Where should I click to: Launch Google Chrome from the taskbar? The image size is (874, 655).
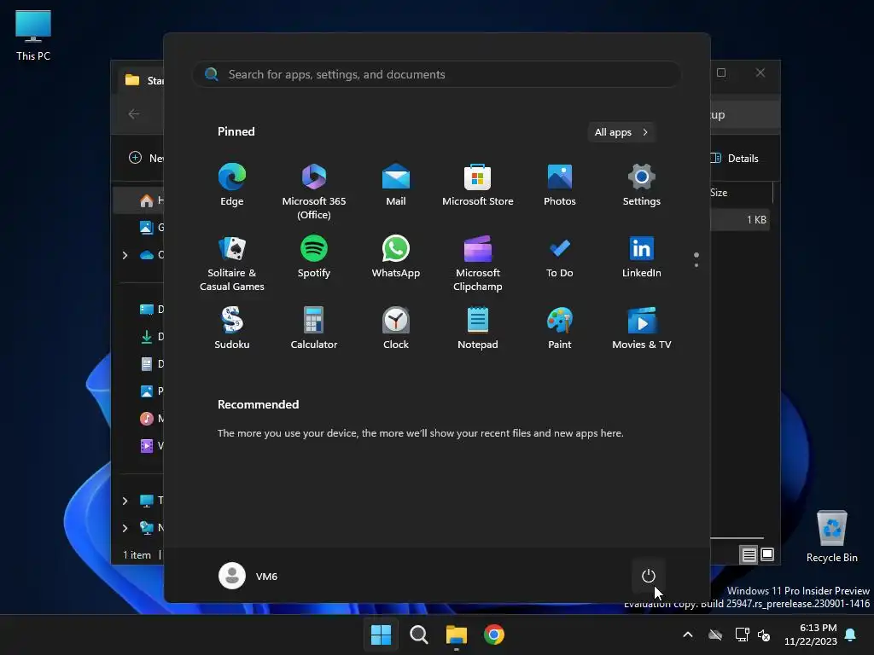tap(494, 635)
